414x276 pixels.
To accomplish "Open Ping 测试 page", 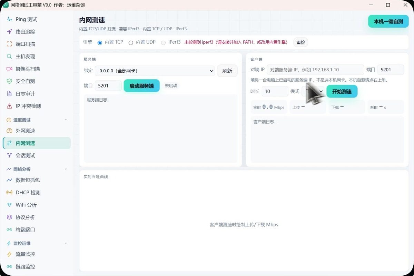I will pos(37,19).
